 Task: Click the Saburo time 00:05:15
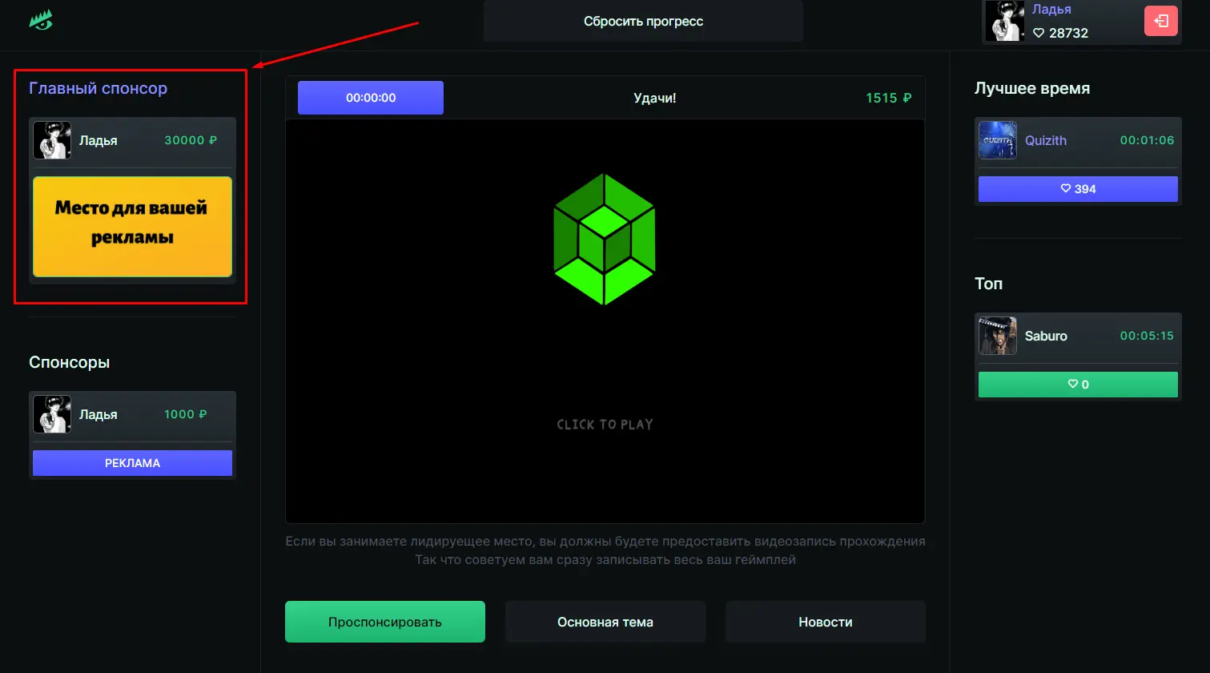coord(1147,336)
